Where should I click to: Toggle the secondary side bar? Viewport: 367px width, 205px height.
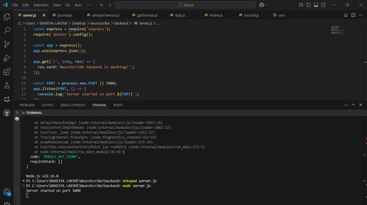click(323, 5)
